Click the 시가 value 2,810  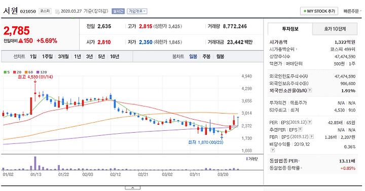click(104, 42)
